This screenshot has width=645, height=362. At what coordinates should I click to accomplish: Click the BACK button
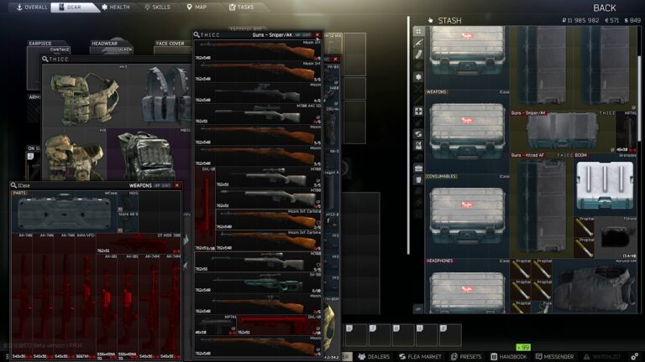tap(605, 8)
